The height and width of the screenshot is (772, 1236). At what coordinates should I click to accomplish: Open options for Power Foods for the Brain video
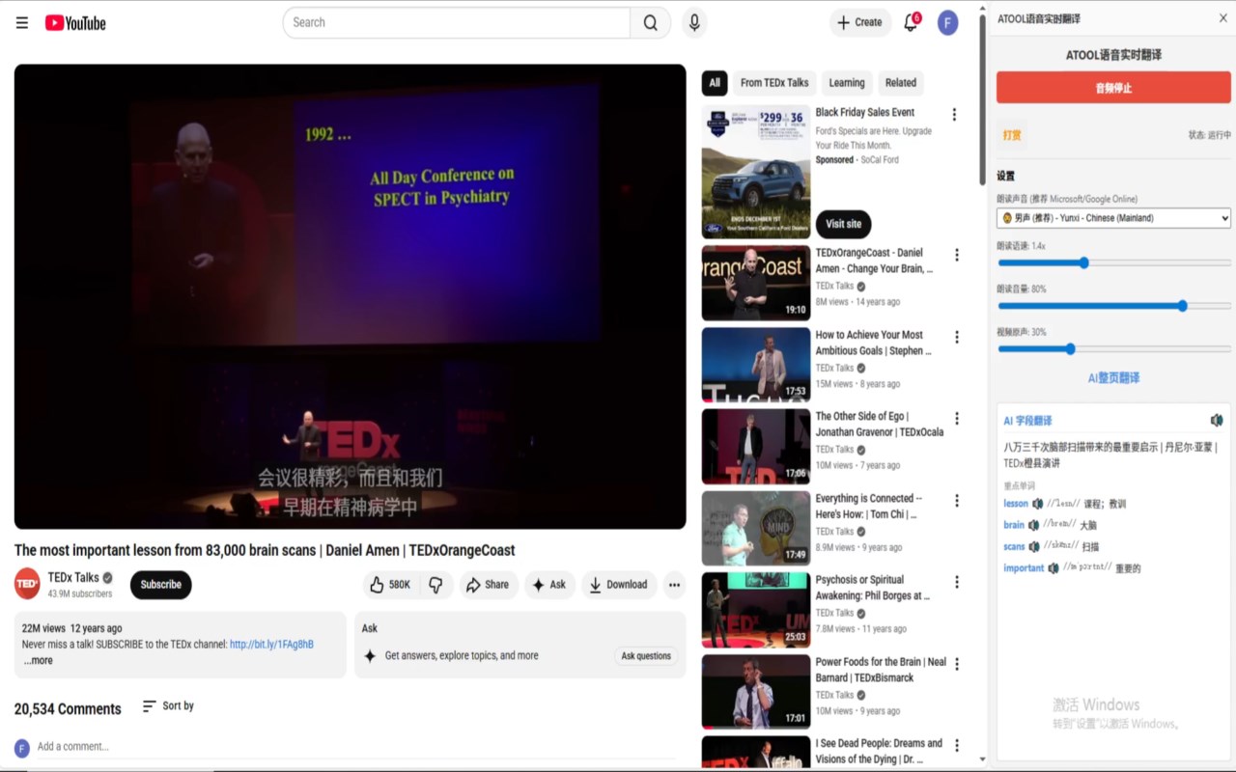click(957, 664)
